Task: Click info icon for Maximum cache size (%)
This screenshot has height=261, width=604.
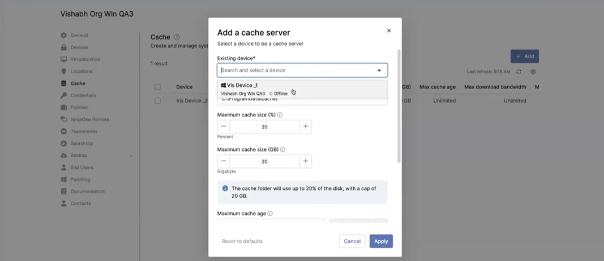Action: tap(280, 115)
